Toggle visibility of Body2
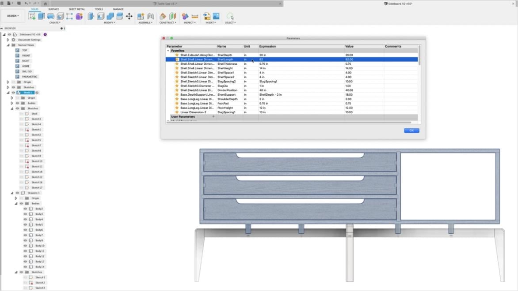The image size is (518, 291). [25, 209]
